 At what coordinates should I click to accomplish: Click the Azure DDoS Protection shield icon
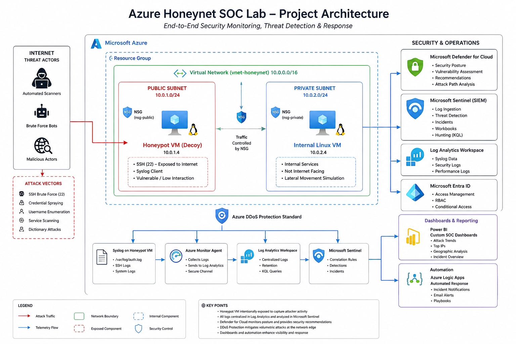coord(222,216)
